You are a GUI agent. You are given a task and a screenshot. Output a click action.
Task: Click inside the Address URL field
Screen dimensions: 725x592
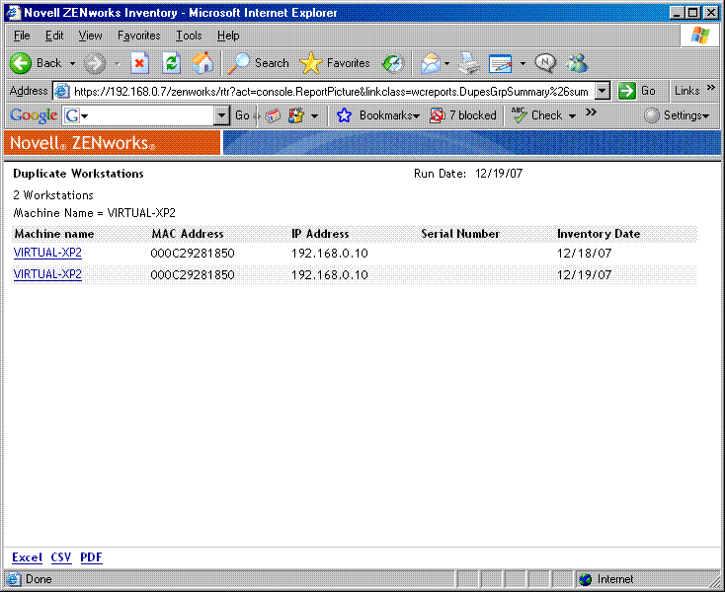tap(331, 92)
